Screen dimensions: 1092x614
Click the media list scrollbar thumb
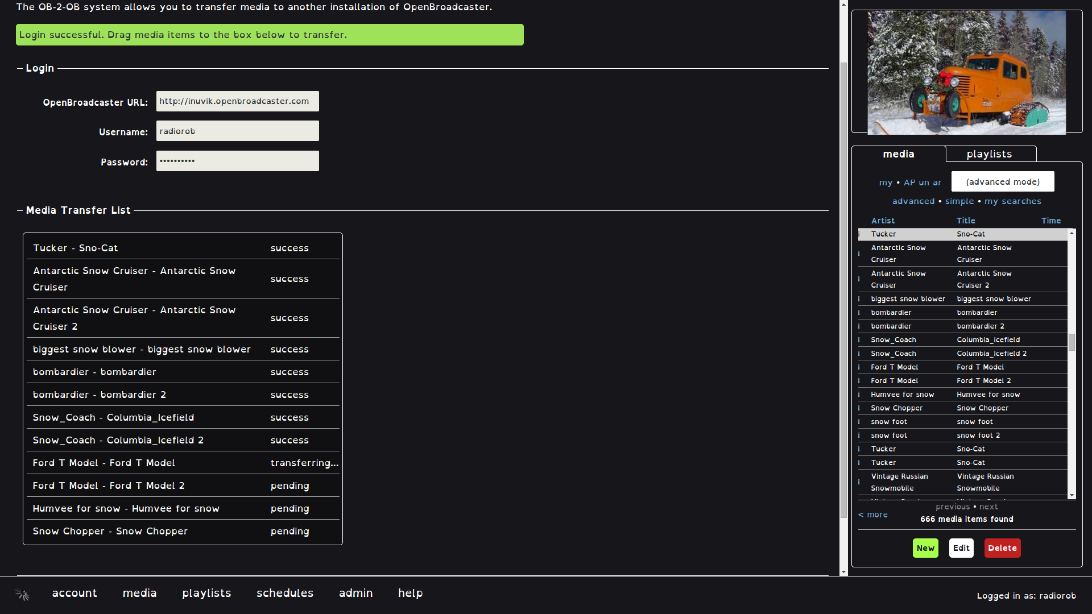tap(1072, 342)
